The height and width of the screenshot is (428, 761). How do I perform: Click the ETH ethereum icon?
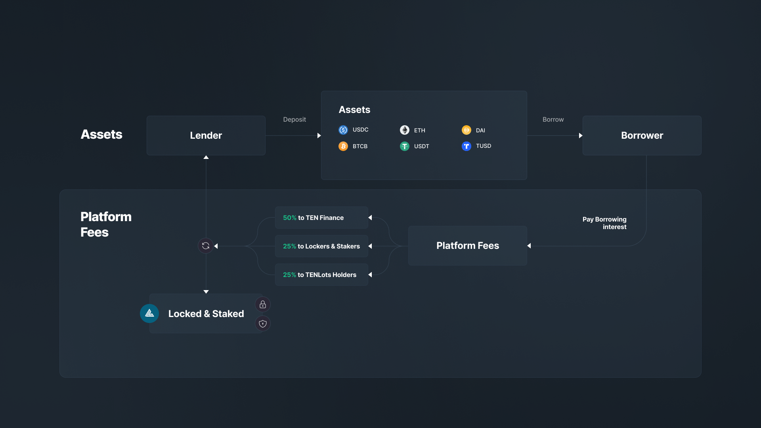click(405, 130)
